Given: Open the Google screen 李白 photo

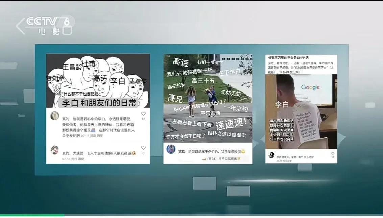Looking at the screenshot, I should 301,111.
